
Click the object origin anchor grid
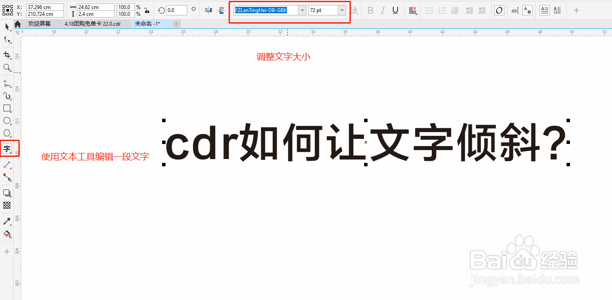click(7, 10)
